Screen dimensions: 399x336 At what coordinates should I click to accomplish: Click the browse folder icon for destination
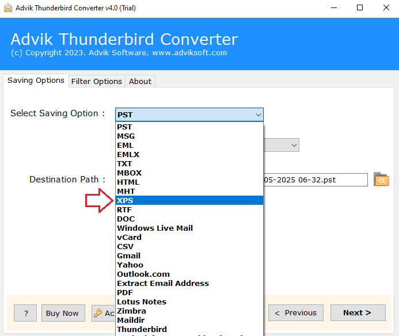tap(381, 180)
